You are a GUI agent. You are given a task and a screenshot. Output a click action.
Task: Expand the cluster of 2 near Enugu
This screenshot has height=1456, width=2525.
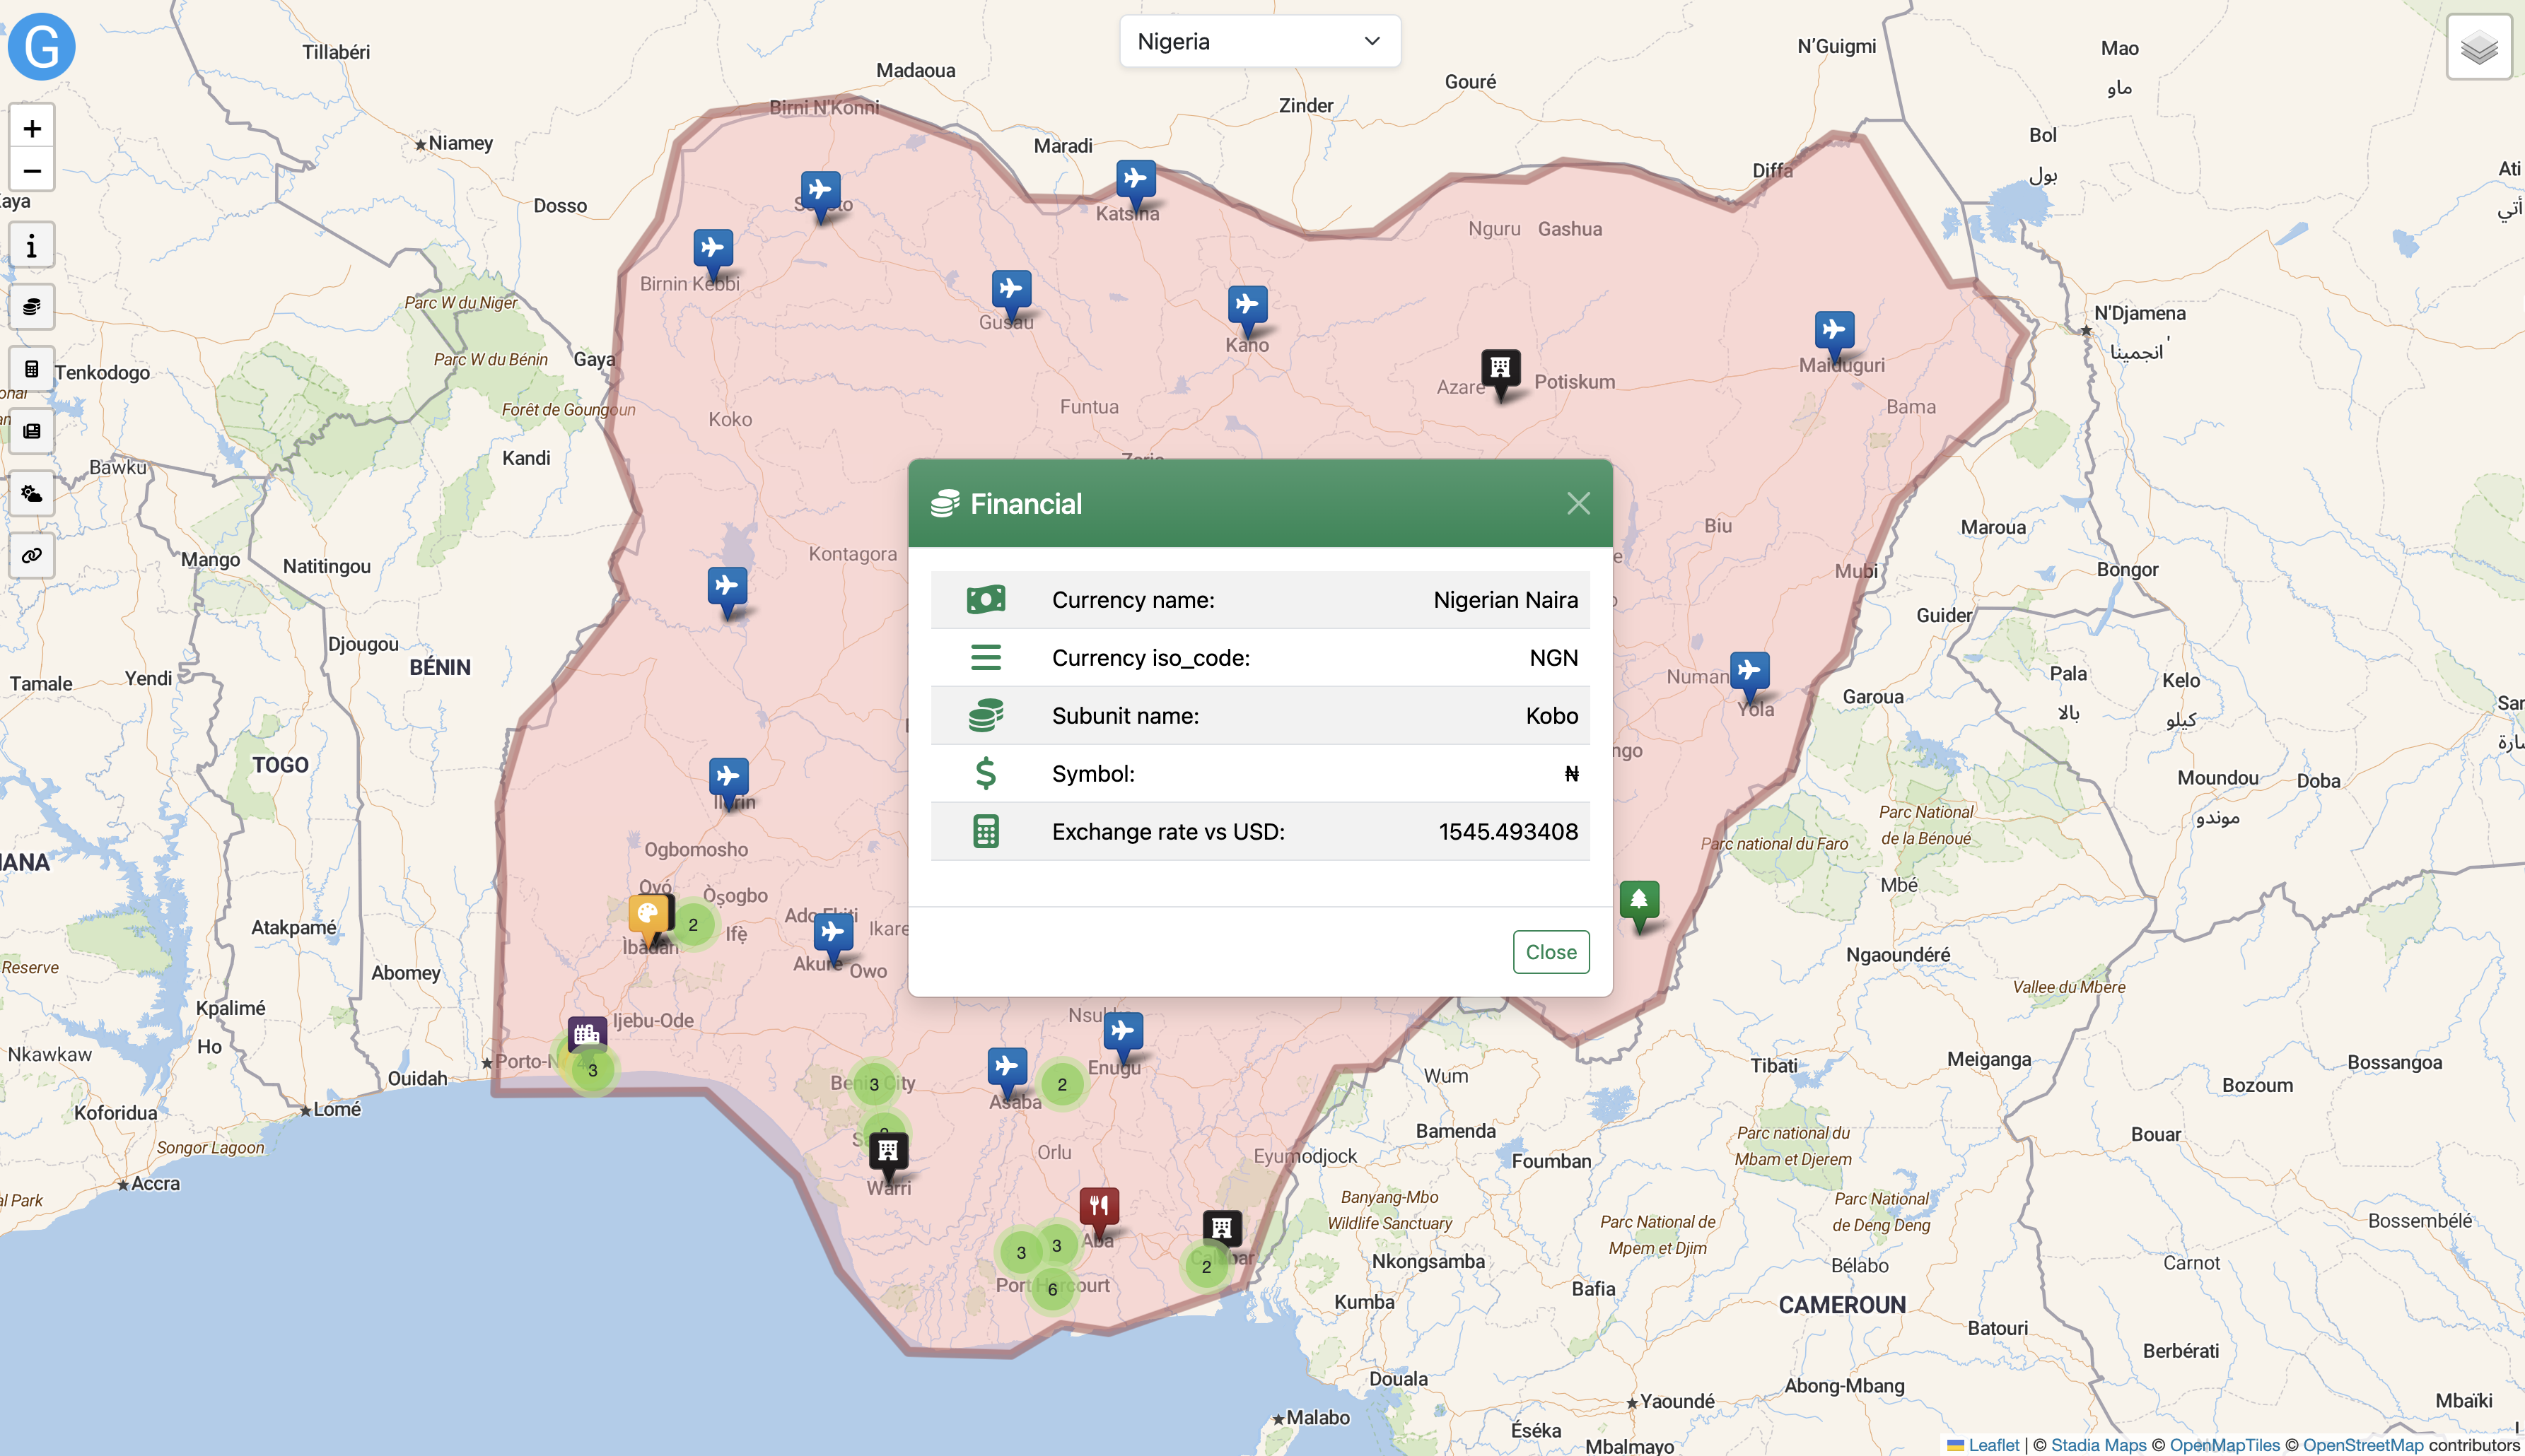click(1061, 1084)
